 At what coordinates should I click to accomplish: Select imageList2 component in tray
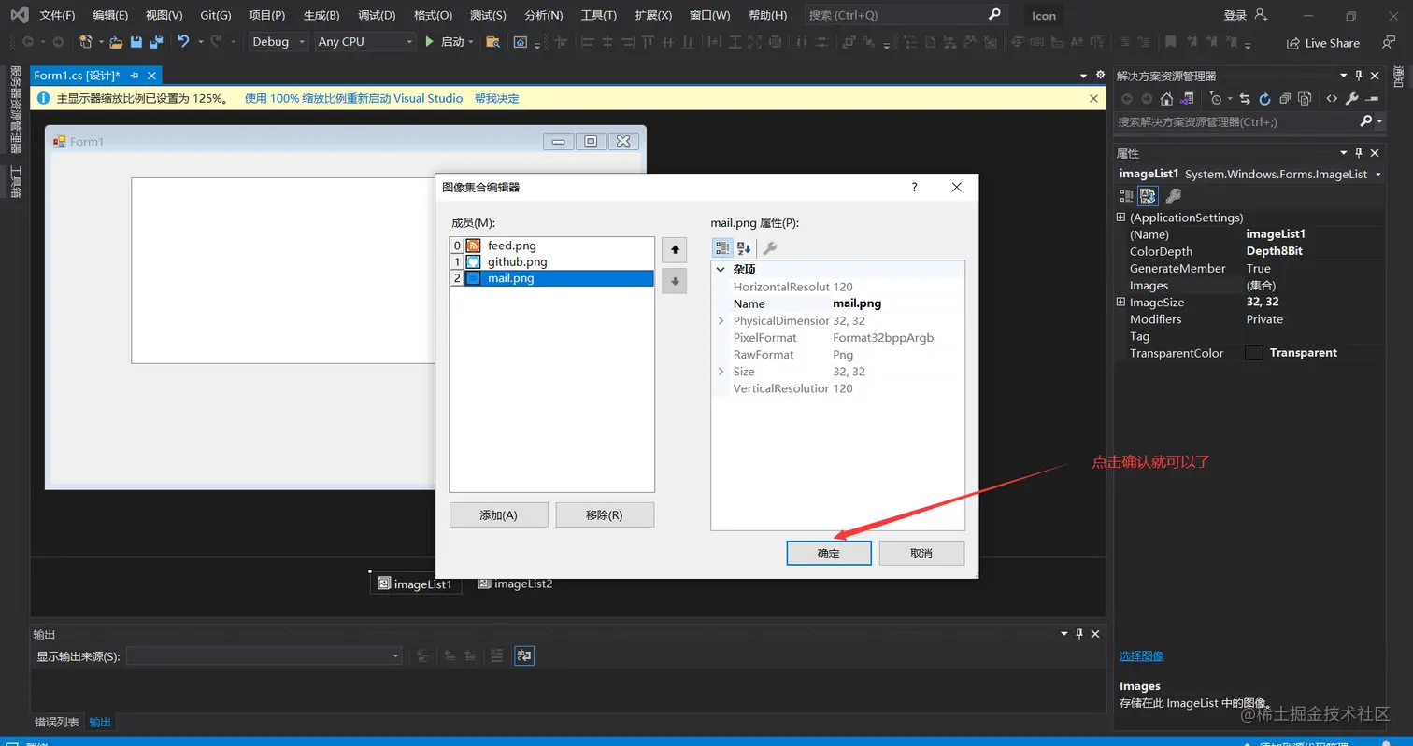tap(515, 584)
